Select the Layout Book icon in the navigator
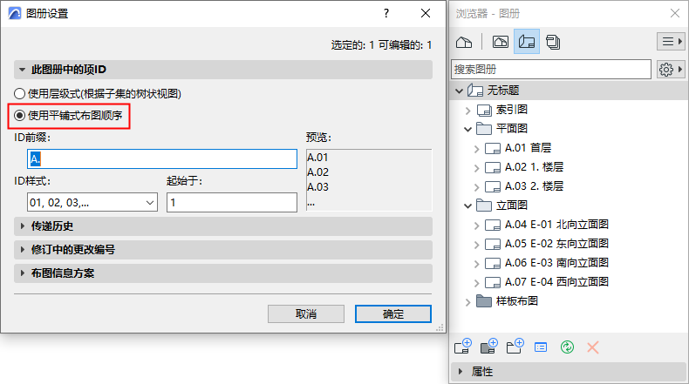Screen dimensions: 689x384 (527, 42)
